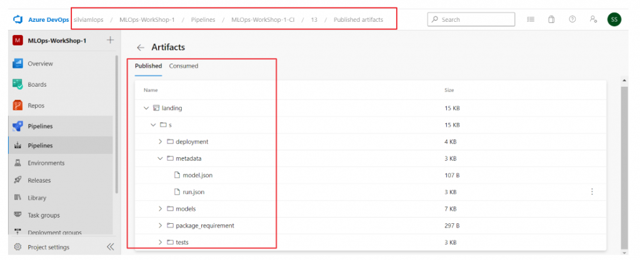This screenshot has width=640, height=260.
Task: Open the SS account avatar
Action: point(614,19)
